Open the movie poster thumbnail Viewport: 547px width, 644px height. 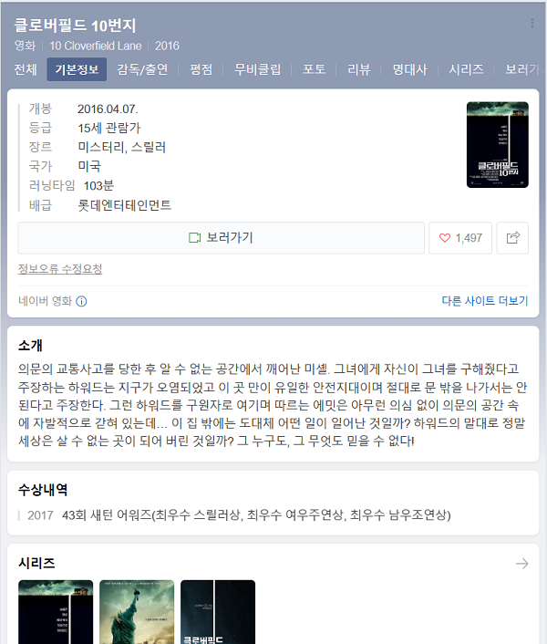point(498,144)
